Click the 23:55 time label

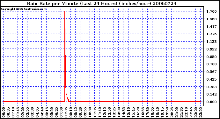[201, 113]
